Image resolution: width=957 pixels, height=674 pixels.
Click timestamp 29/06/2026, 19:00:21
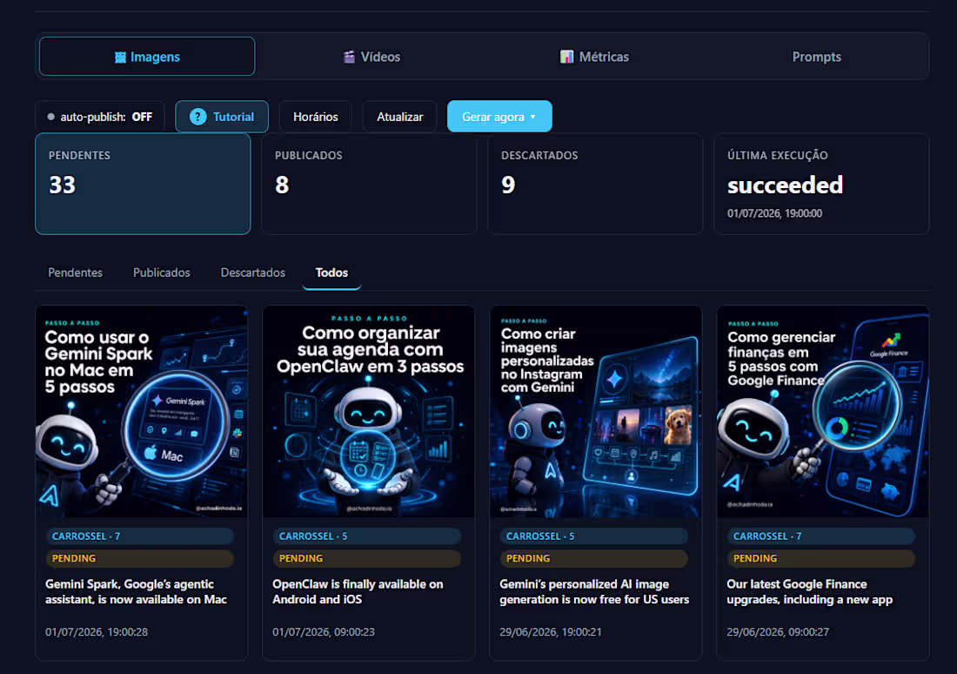551,632
